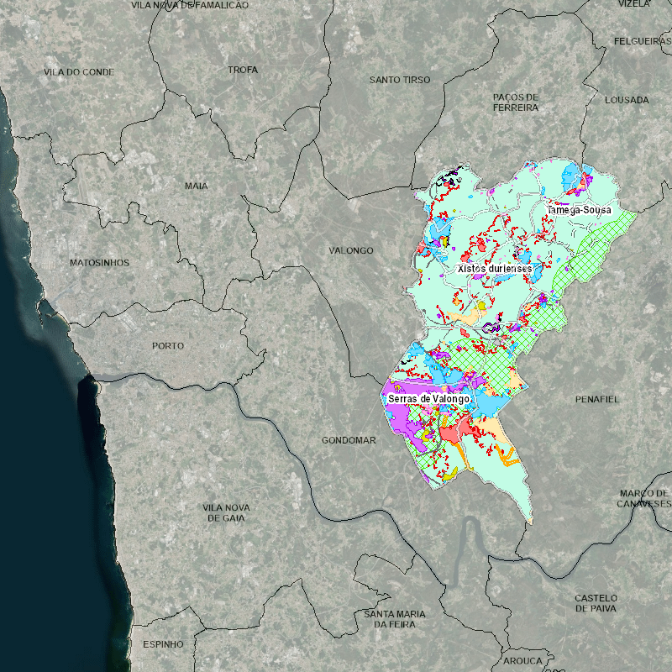Select the Xistos durienses zone label
The height and width of the screenshot is (672, 672).
tap(495, 269)
